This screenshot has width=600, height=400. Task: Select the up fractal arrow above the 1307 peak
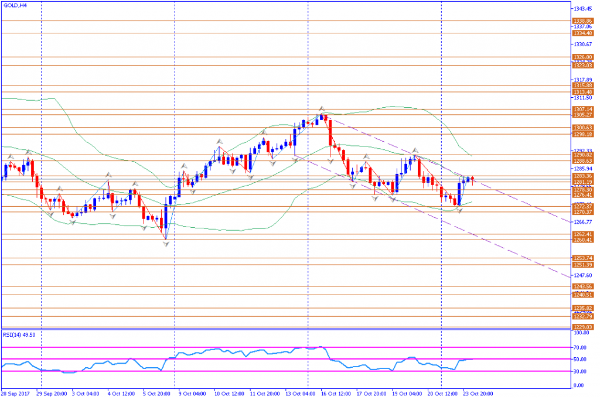[x=322, y=108]
